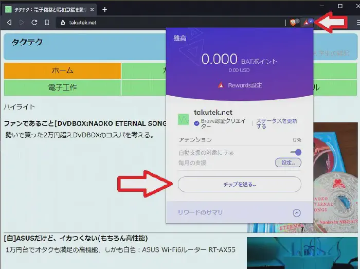
Task: Click the ASUS router article thumbnail
Action: tap(302, 253)
